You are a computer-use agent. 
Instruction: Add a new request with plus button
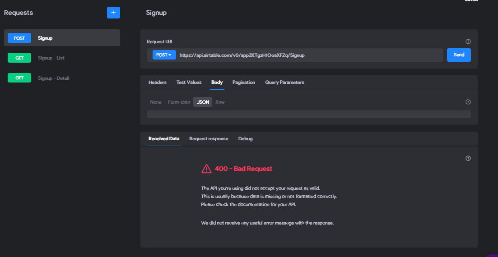[x=113, y=13]
